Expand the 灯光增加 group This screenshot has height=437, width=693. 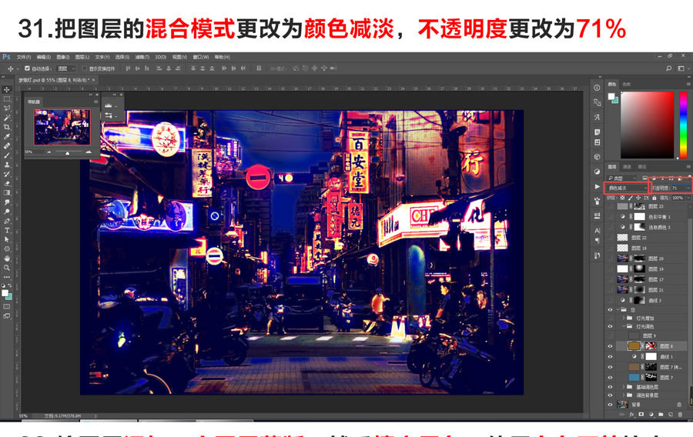[x=624, y=319]
